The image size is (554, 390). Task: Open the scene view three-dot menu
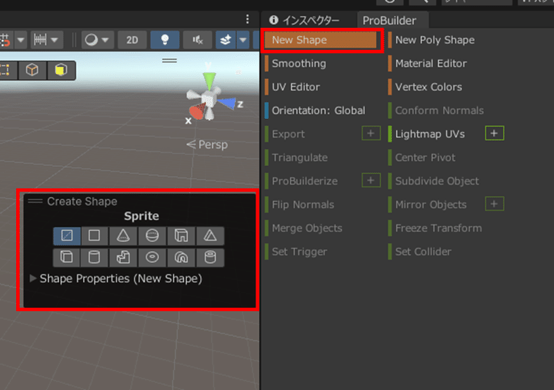click(x=247, y=19)
